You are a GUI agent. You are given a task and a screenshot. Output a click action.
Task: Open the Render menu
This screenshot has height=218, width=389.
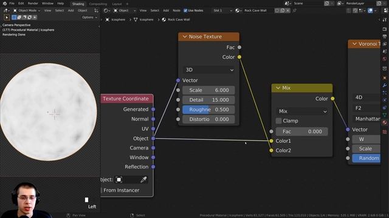coord(33,4)
